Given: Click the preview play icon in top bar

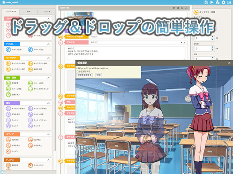Looking at the screenshot, I should point(212,2).
